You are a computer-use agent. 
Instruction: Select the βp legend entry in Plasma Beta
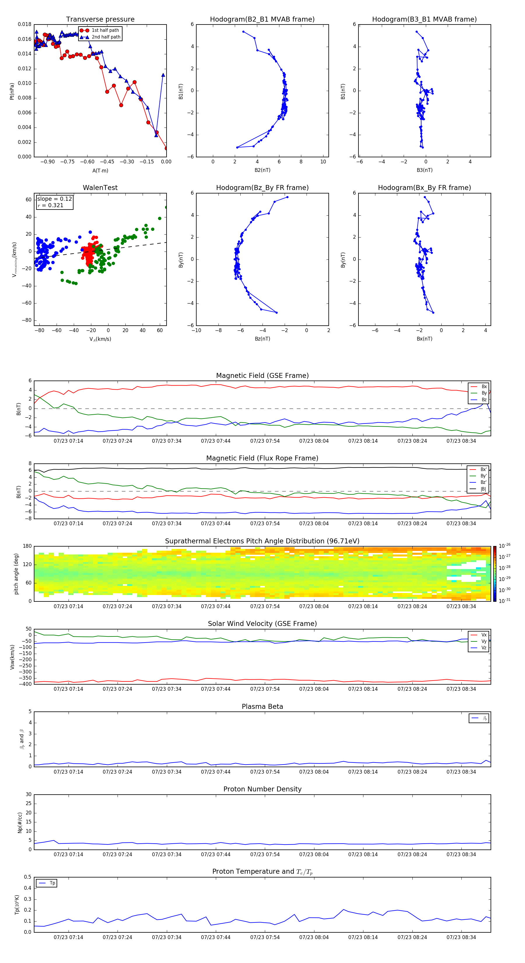479,718
